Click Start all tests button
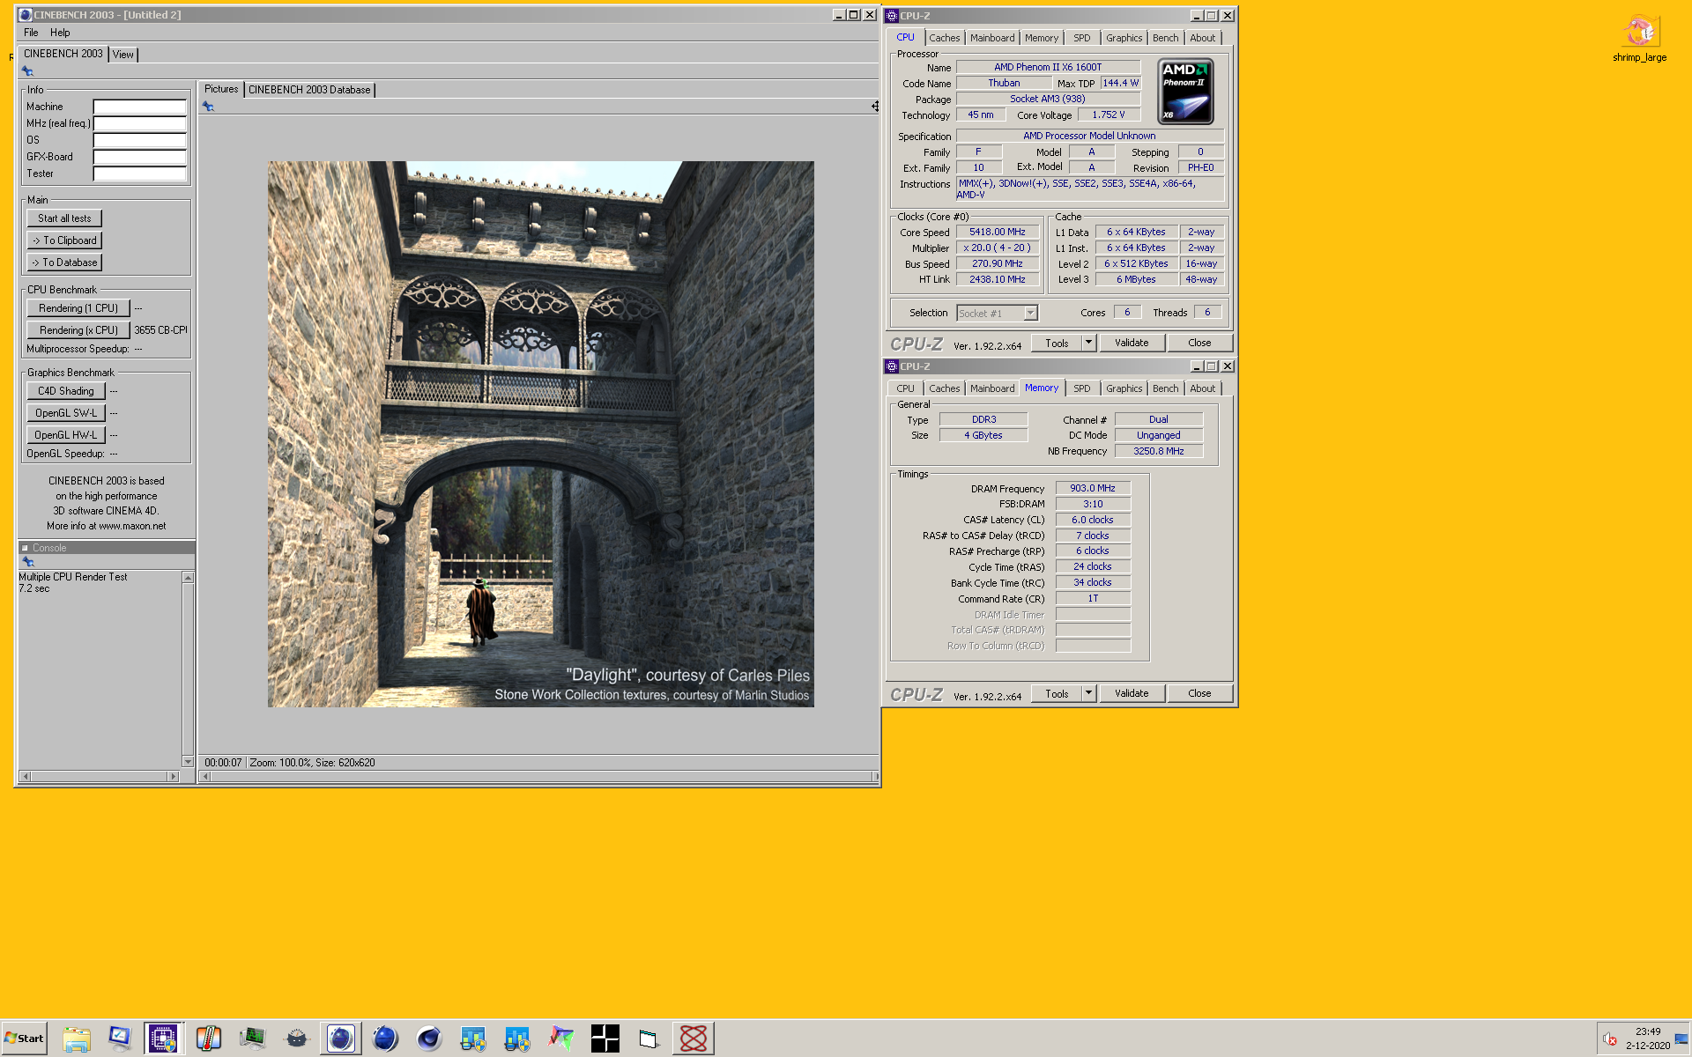The image size is (1692, 1057). [64, 218]
